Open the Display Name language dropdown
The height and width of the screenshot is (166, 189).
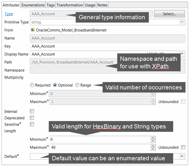tap(182, 54)
